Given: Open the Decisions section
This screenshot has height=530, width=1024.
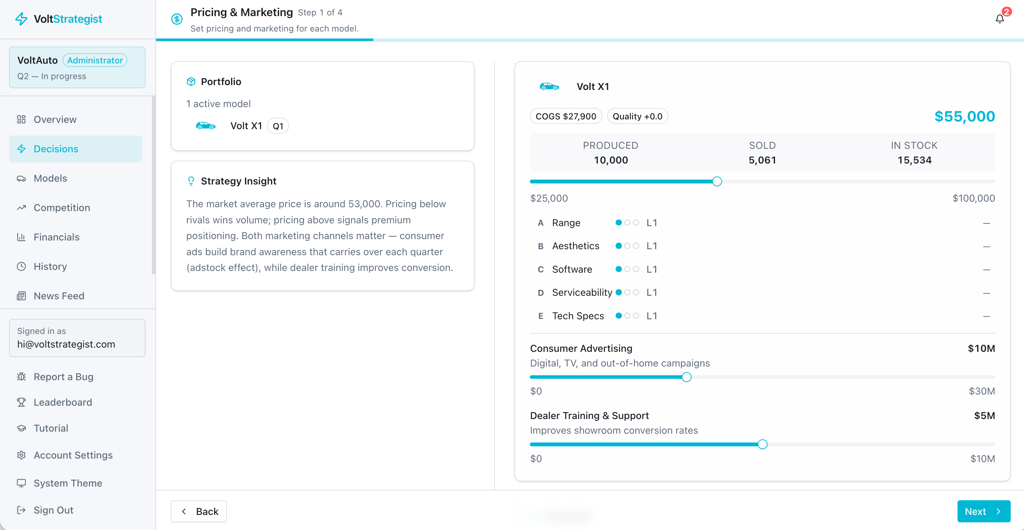Looking at the screenshot, I should (56, 149).
